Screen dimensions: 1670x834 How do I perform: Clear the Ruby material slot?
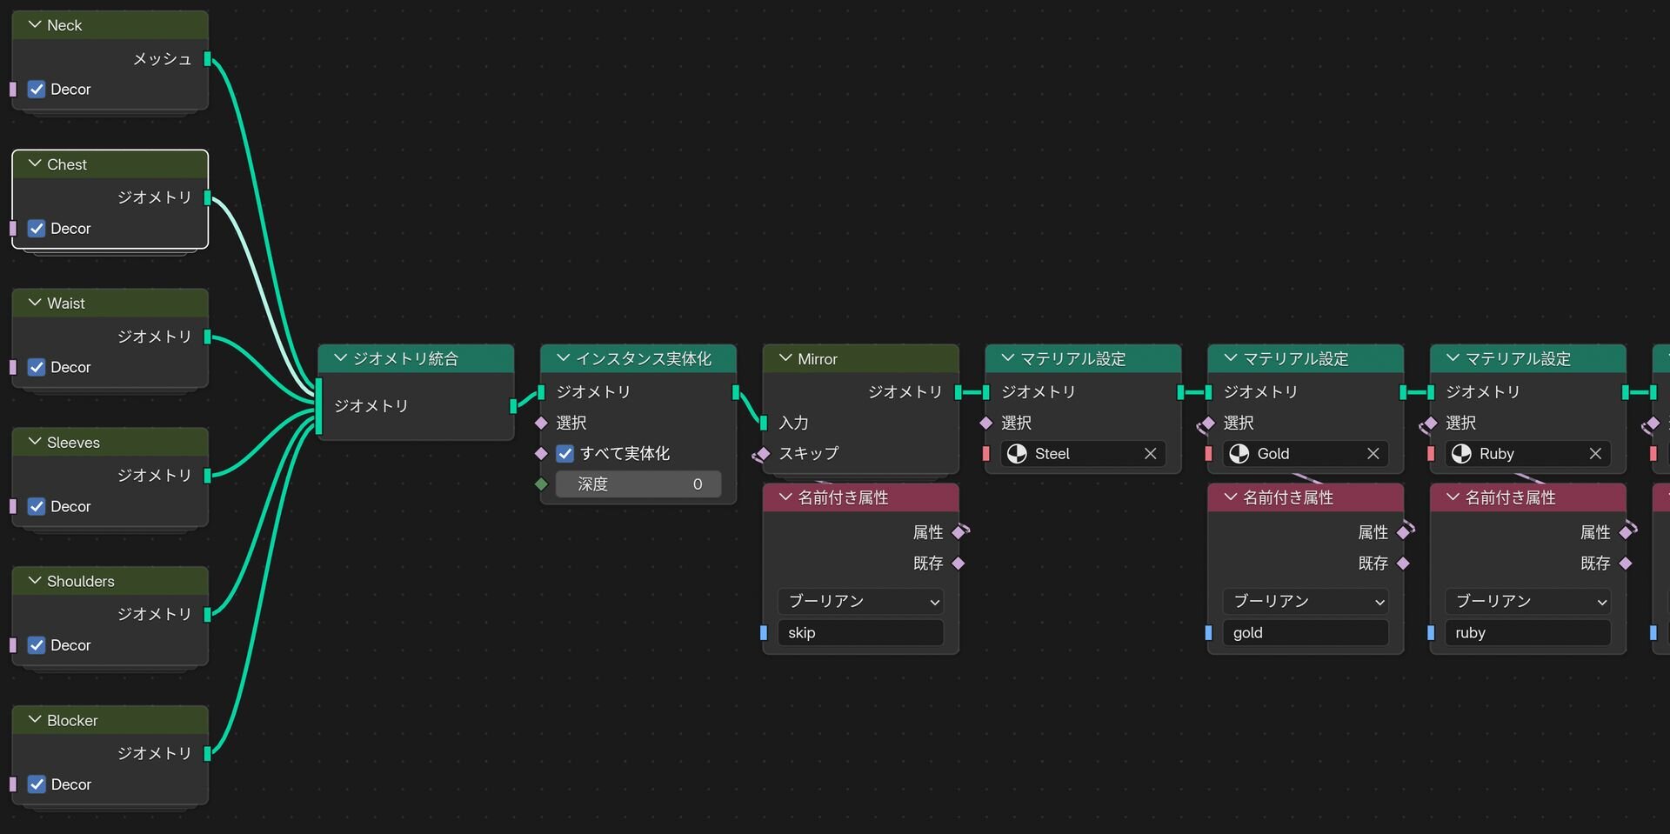click(x=1595, y=454)
